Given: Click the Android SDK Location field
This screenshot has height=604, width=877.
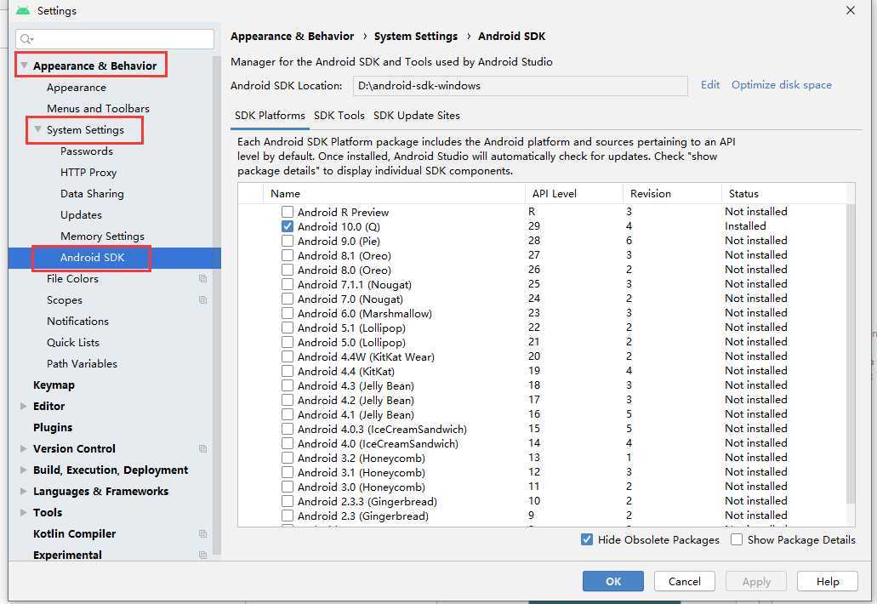Looking at the screenshot, I should click(x=520, y=86).
